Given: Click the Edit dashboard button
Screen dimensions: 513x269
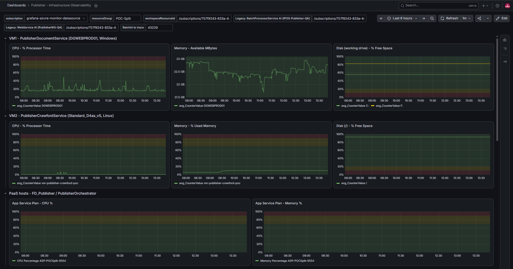Looking at the screenshot, I should [501, 18].
